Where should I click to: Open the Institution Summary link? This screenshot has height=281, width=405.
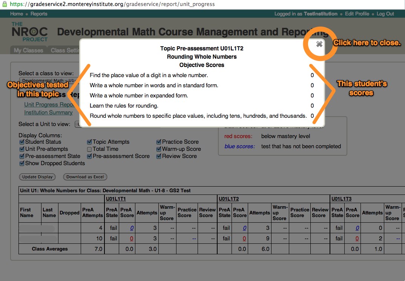coord(48,112)
